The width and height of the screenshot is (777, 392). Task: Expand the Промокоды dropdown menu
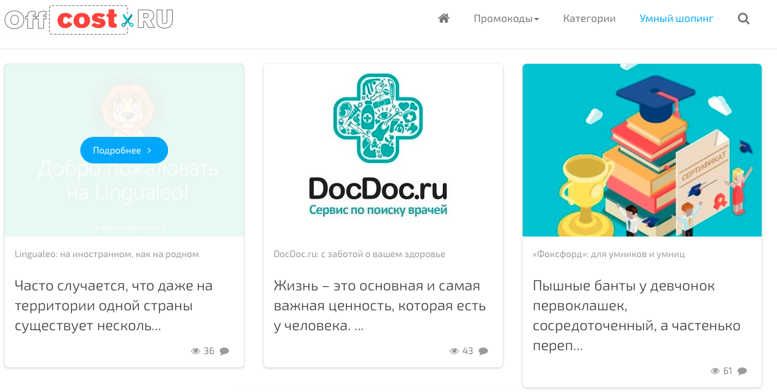[x=506, y=19]
